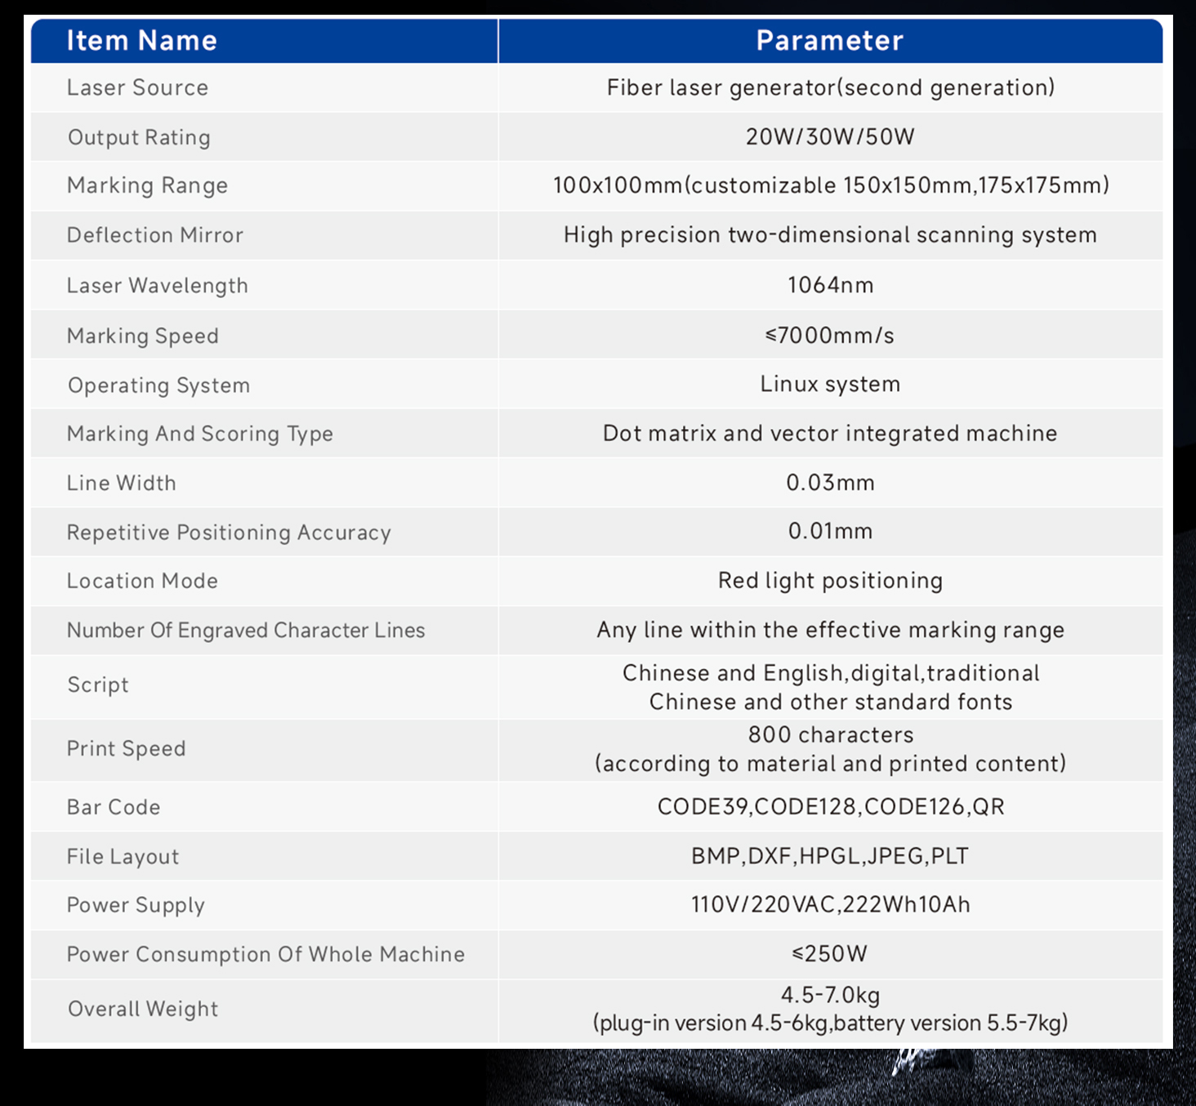
Task: Select 'Power Consumption Of Whole Machine' label
Action: pyautogui.click(x=266, y=955)
